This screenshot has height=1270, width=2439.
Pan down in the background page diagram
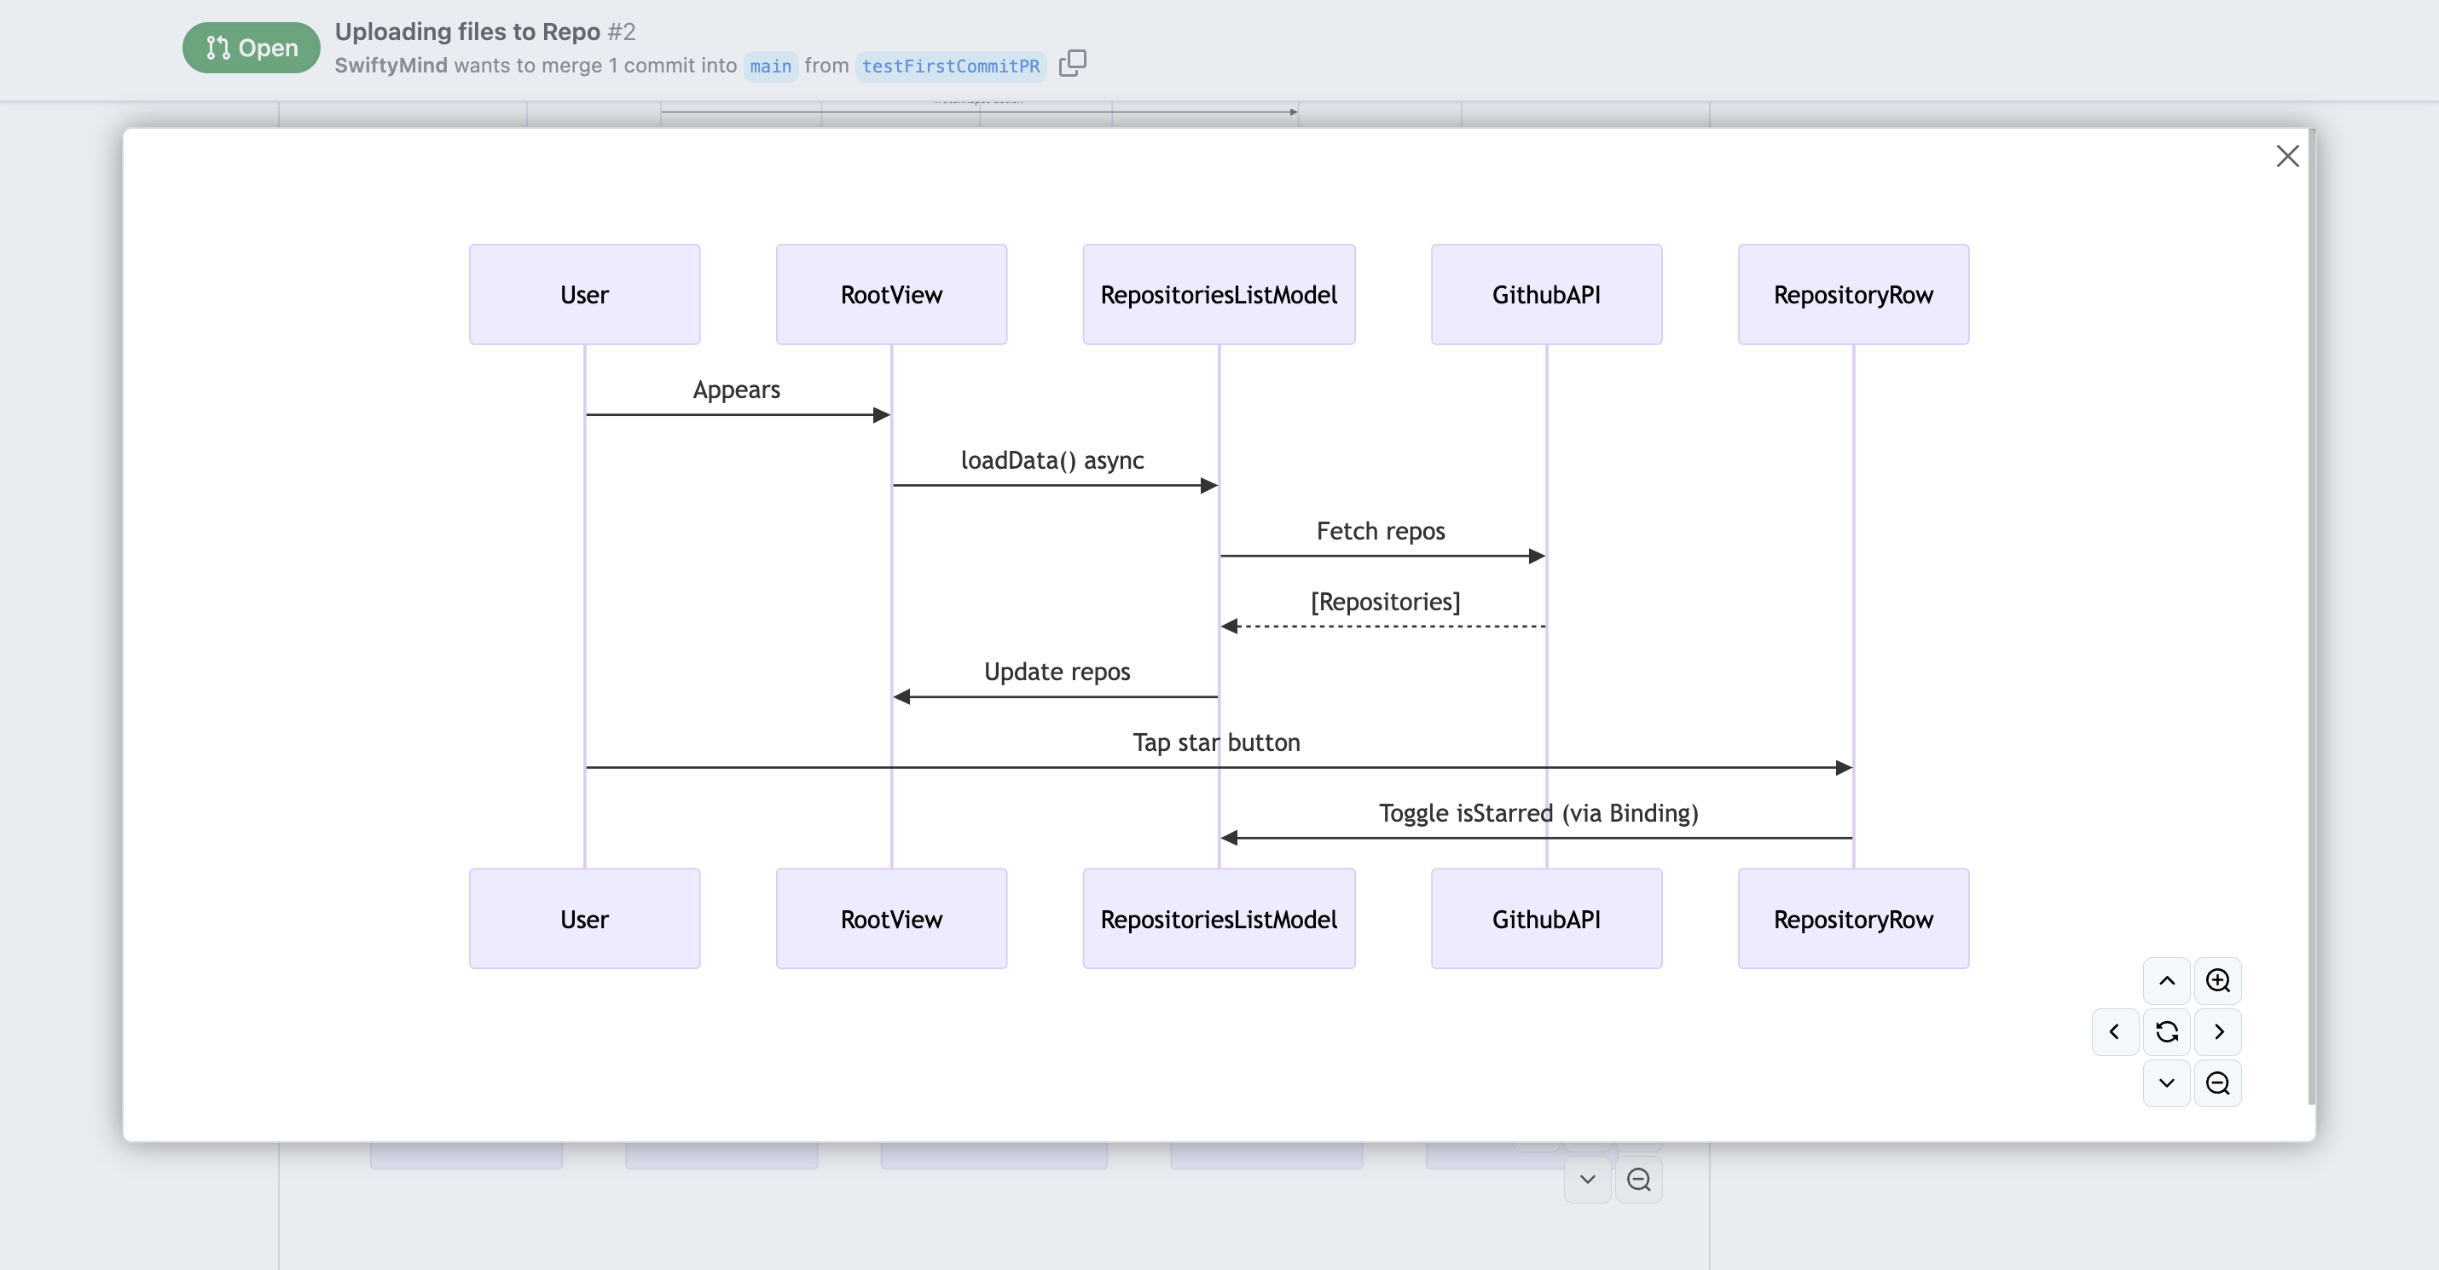(1588, 1179)
